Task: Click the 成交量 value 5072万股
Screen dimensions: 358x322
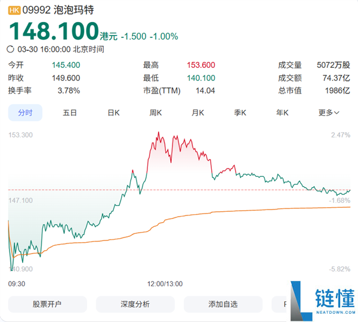Action: [334, 65]
